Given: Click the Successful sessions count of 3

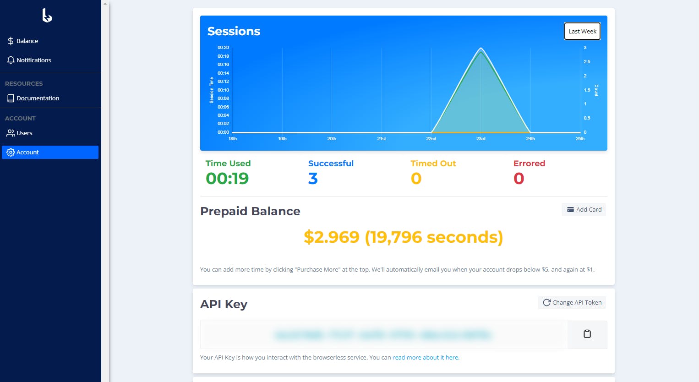Looking at the screenshot, I should 313,179.
